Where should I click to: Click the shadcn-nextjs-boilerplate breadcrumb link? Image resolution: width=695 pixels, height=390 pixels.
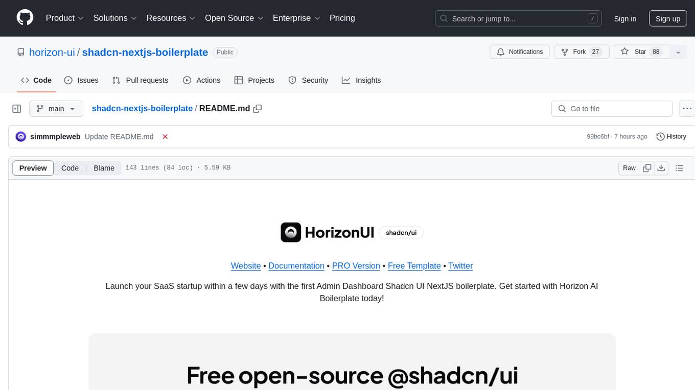tap(142, 109)
